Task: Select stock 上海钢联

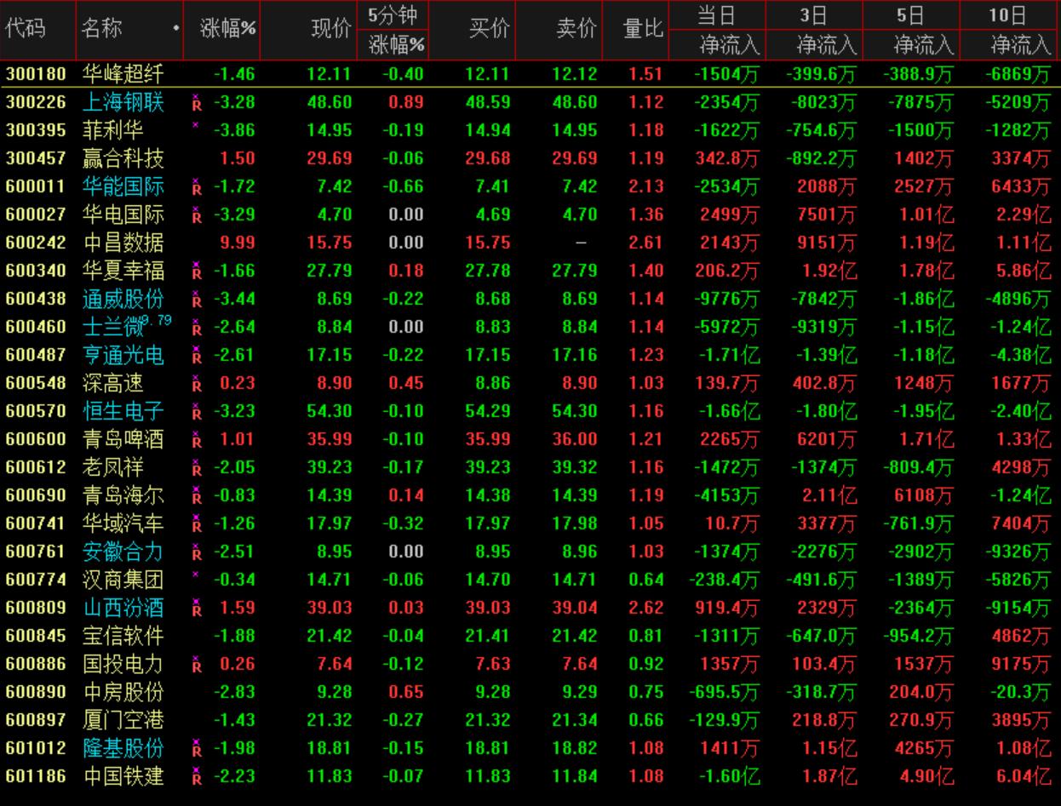Action: coord(123,103)
